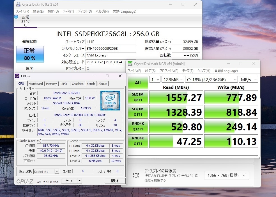Click the SEQ1M Q1T1 write result 818.84
276x197 pixels.
click(x=231, y=112)
